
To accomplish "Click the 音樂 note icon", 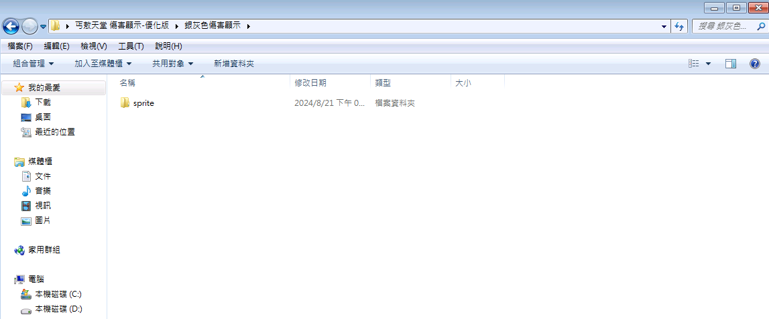I will 26,190.
